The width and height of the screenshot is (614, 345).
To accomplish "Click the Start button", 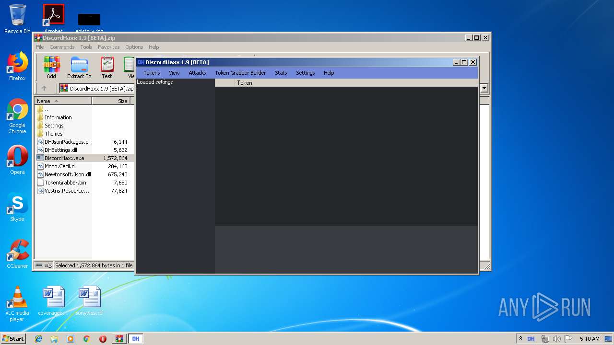I will [x=13, y=339].
